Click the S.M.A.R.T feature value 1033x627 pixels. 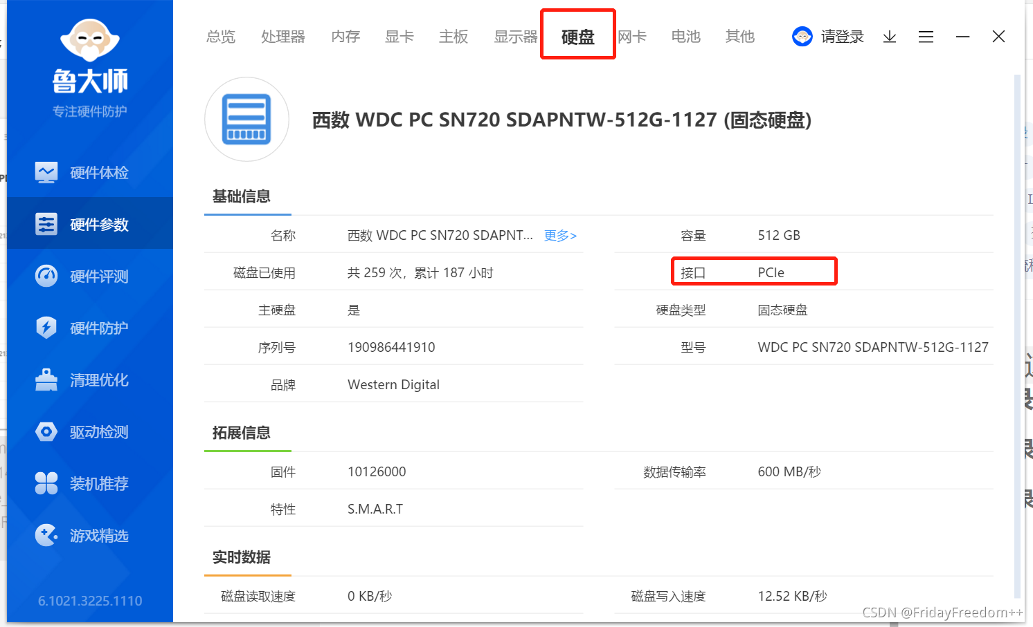click(x=375, y=509)
